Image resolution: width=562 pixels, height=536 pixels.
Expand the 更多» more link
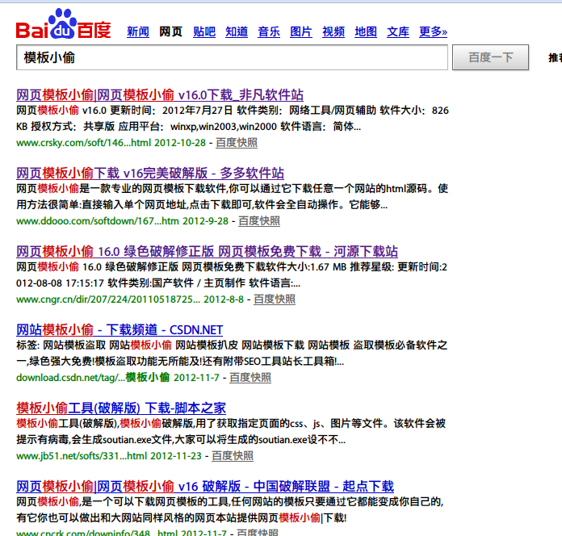pos(433,32)
